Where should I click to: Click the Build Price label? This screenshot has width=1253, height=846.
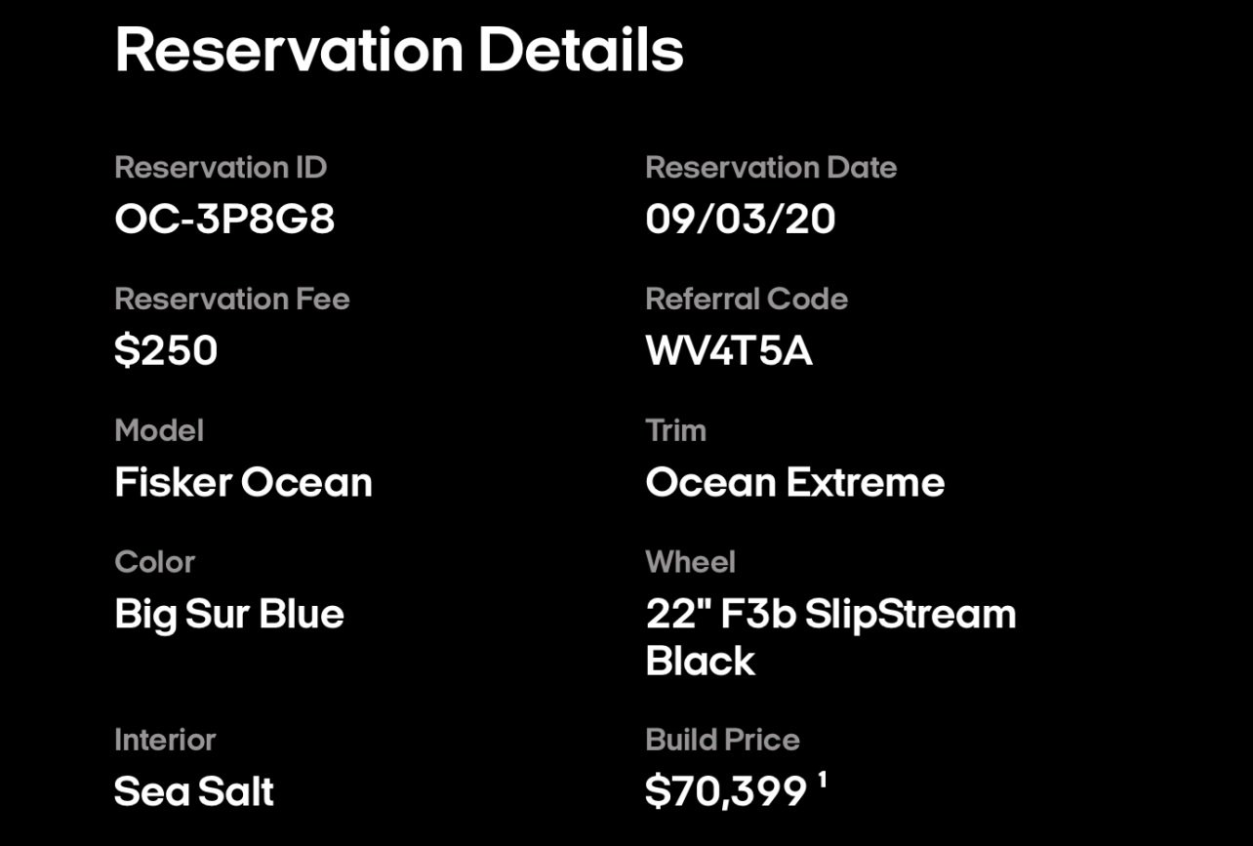(x=722, y=740)
